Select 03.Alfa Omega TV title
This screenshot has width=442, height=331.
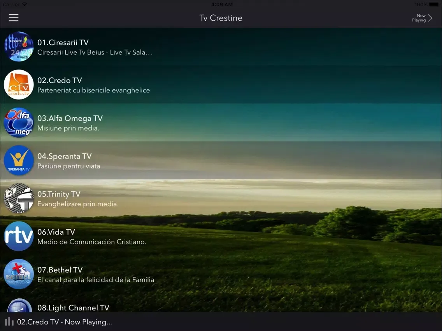70,118
